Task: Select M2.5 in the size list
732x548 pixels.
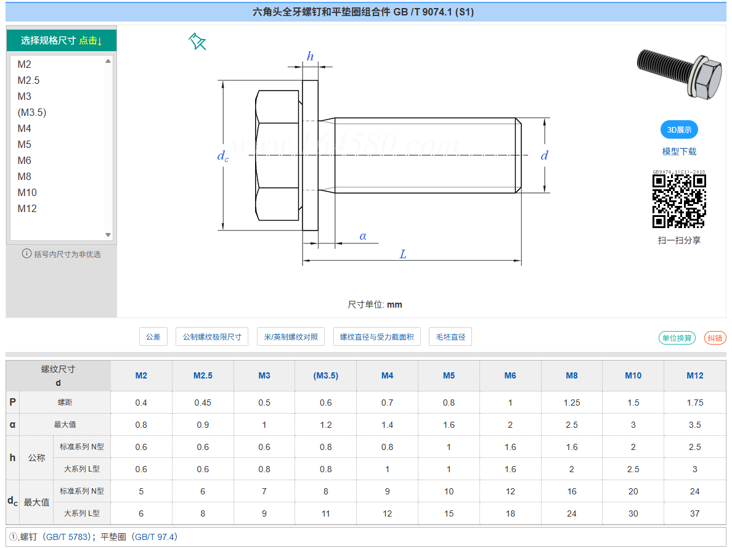Action: coord(28,80)
